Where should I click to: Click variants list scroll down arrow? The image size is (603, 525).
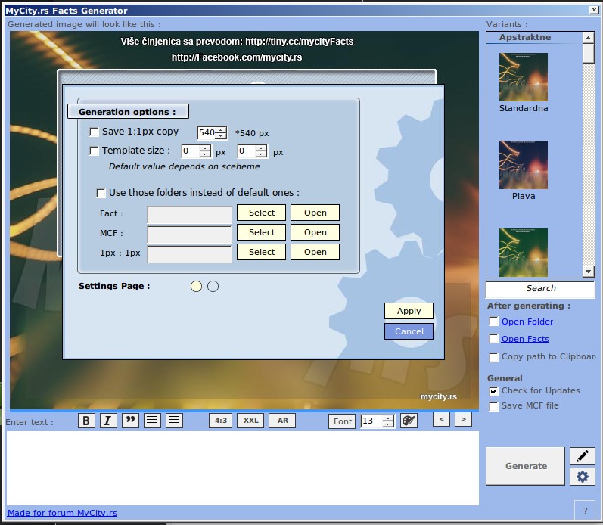[589, 272]
